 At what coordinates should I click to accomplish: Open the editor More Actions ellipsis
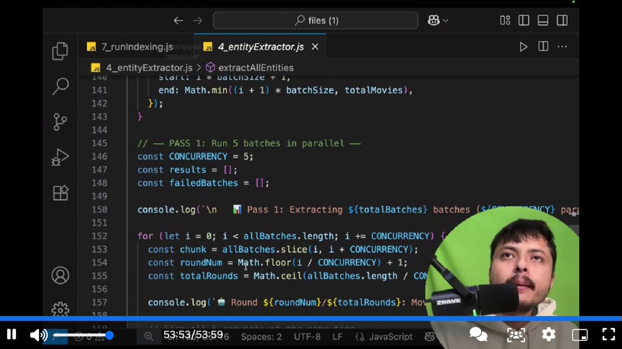(562, 47)
